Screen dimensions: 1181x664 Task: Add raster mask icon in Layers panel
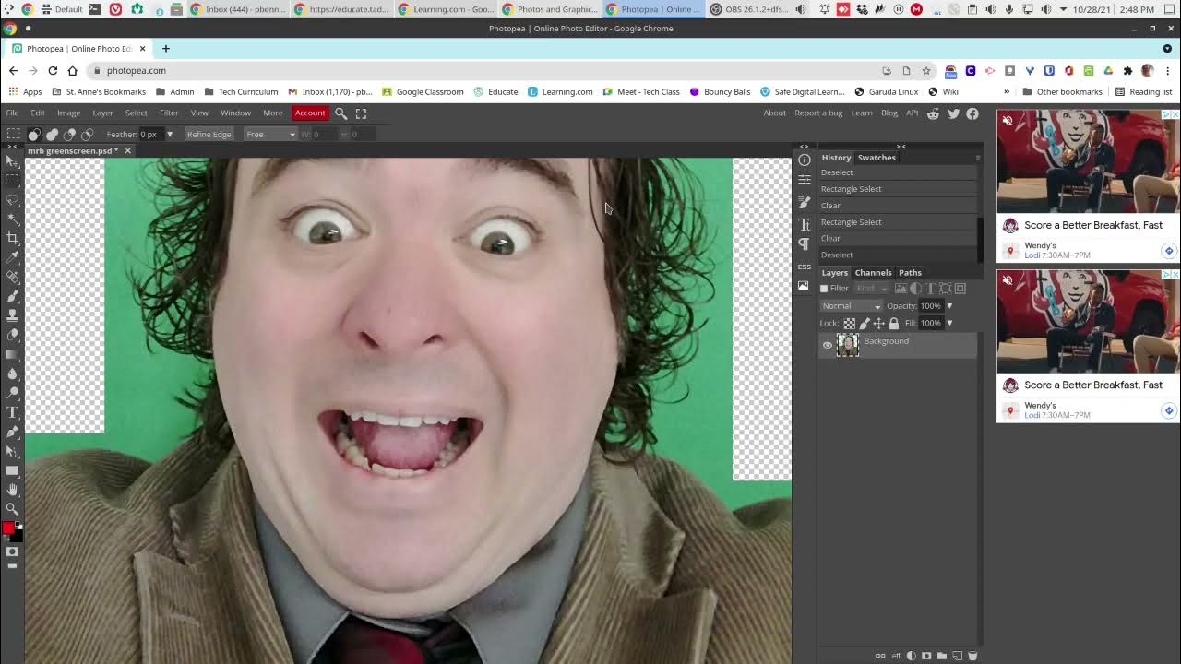tap(926, 656)
